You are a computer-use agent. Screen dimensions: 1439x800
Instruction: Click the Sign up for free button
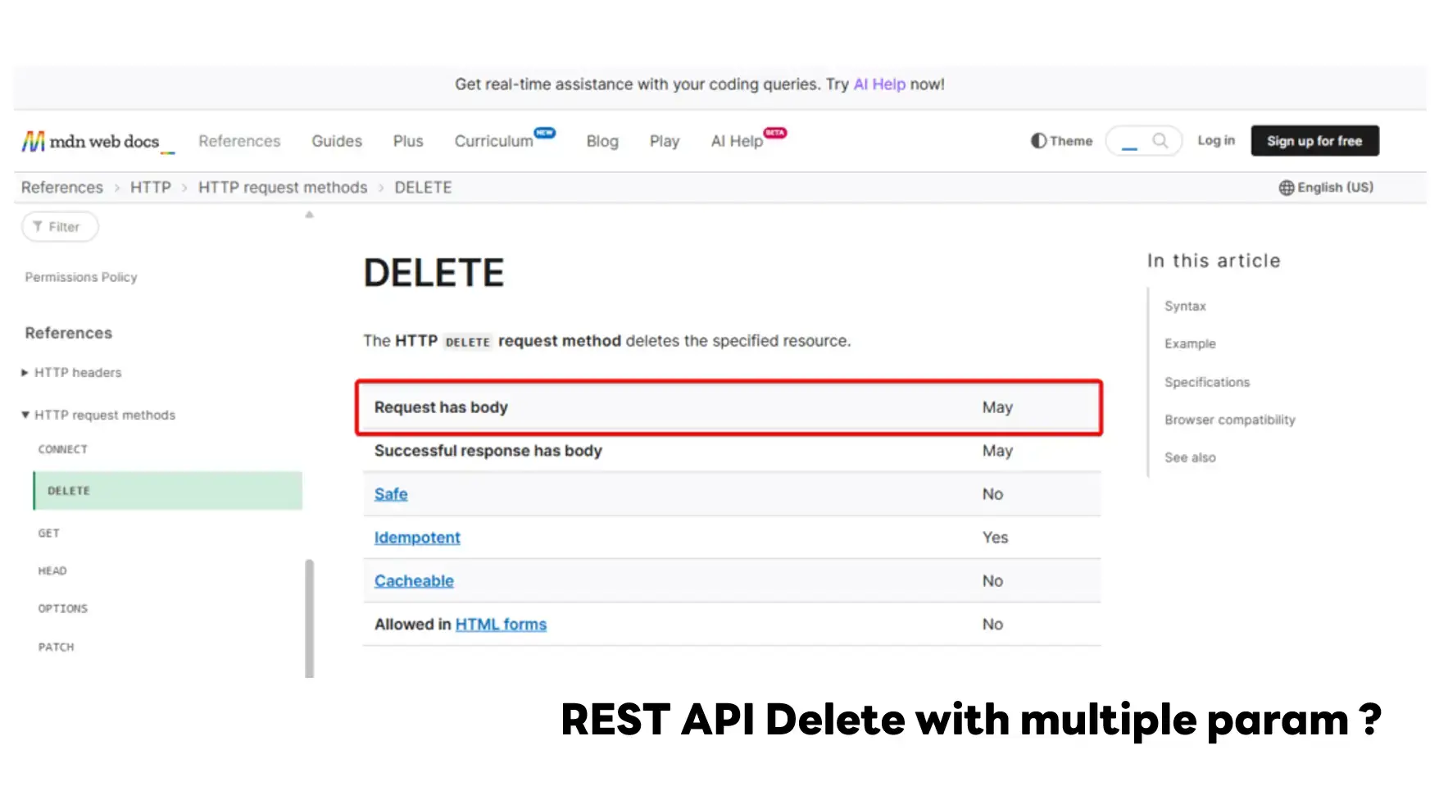1314,141
